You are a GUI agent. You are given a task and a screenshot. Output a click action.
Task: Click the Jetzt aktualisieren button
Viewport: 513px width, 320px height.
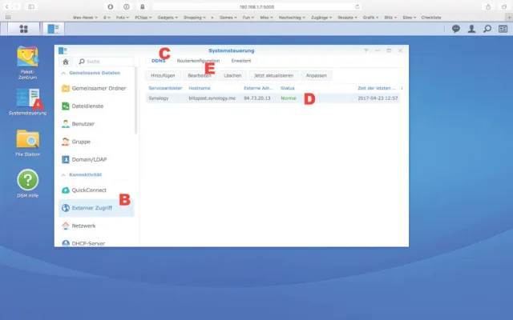tap(275, 75)
